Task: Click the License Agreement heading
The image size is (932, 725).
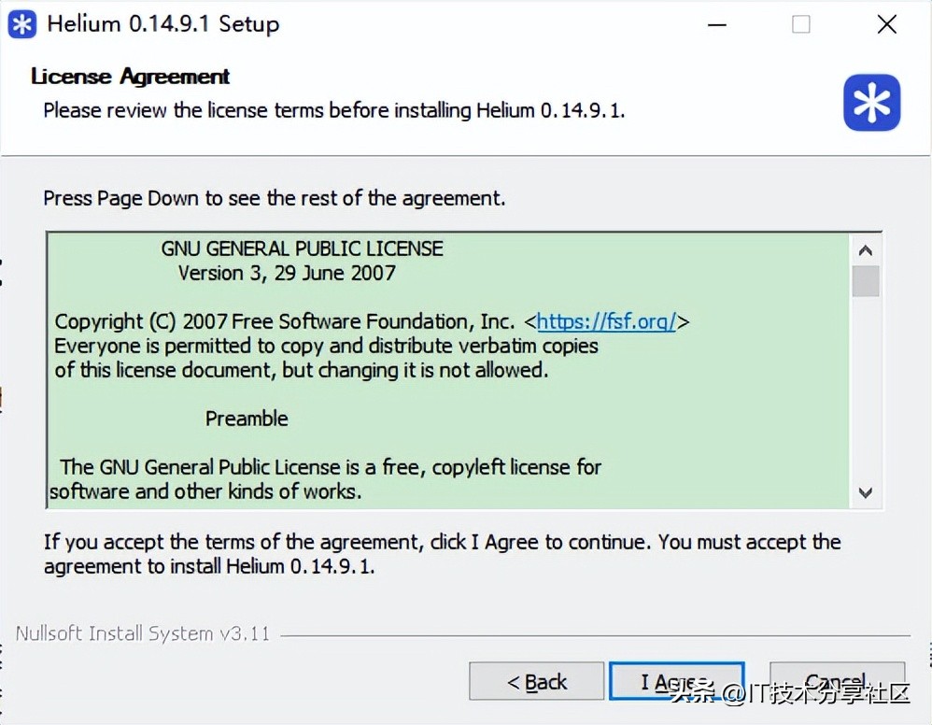Action: point(130,76)
